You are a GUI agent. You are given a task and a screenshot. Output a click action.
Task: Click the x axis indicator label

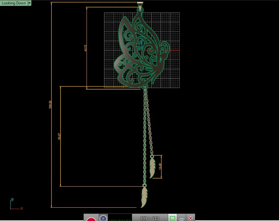tap(21, 208)
